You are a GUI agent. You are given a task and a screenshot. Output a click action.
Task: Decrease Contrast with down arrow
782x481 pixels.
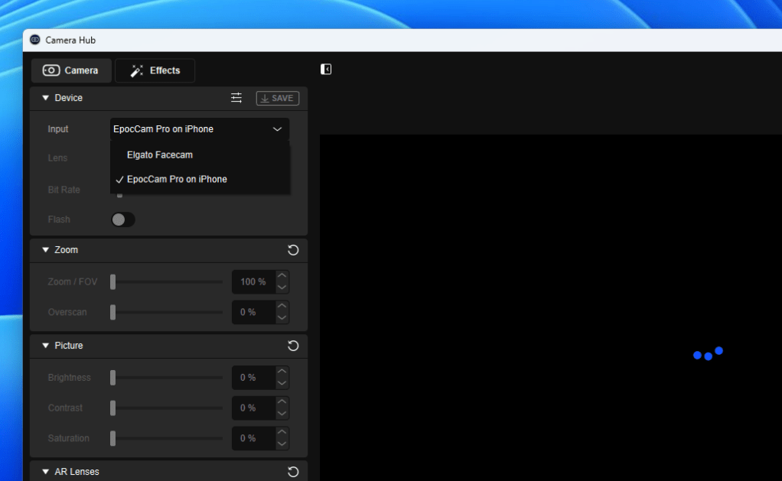pyautogui.click(x=282, y=414)
